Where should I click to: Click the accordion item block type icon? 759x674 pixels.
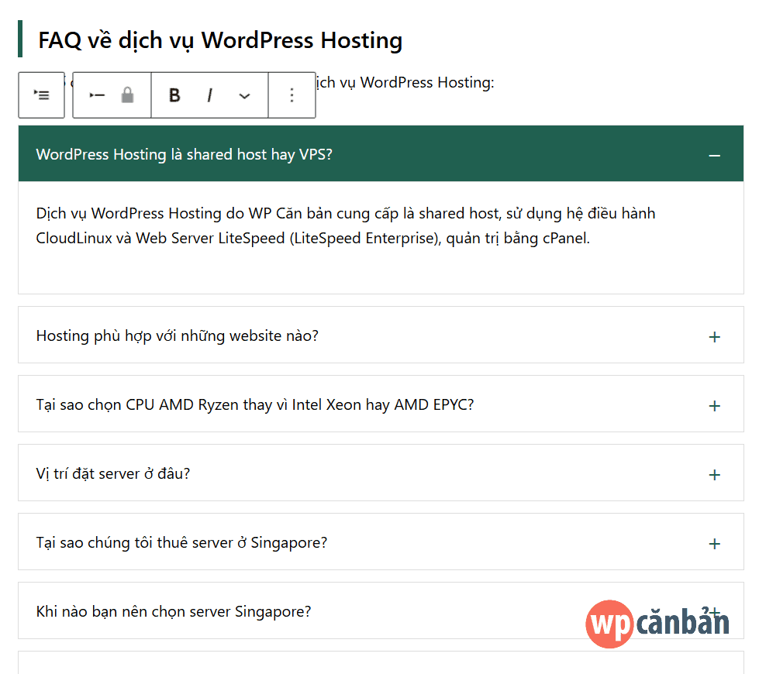pos(97,95)
